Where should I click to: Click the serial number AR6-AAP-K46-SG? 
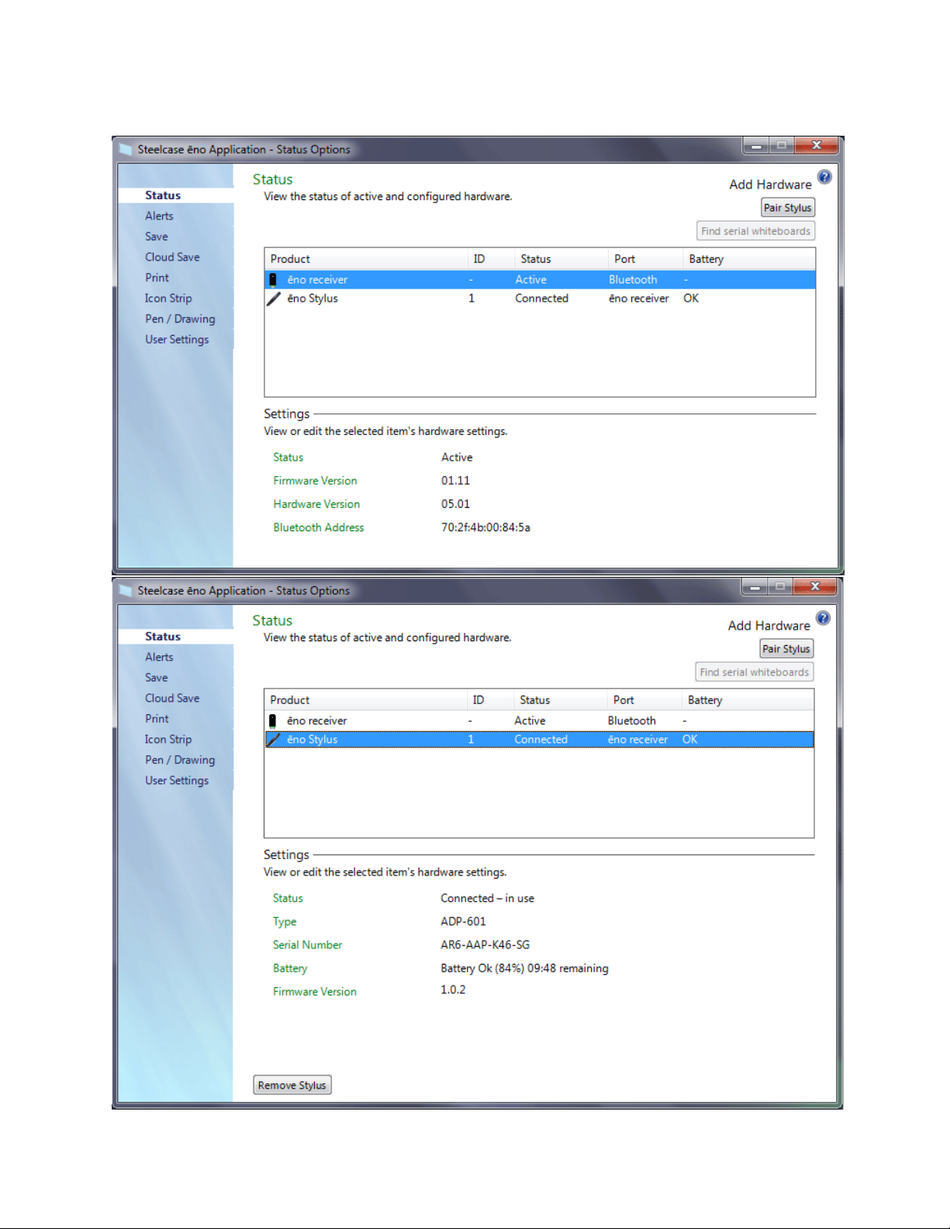[x=485, y=945]
